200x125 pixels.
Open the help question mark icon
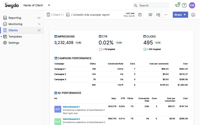point(184,5)
